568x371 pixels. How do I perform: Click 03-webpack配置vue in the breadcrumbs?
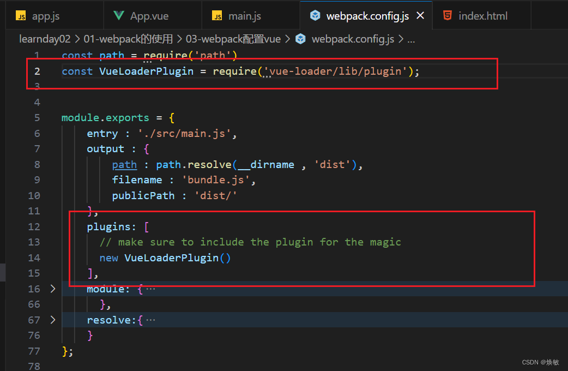click(233, 39)
